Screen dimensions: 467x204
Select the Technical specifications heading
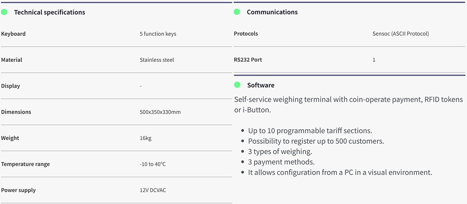click(49, 12)
